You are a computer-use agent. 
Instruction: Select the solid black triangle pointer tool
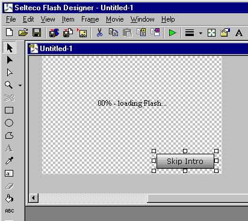(x=10, y=60)
